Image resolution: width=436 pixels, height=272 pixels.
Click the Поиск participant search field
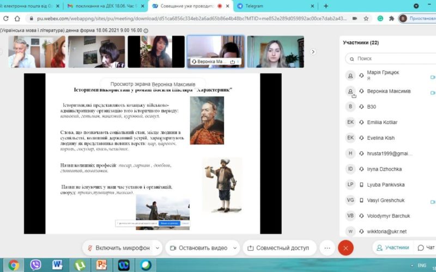click(390, 58)
